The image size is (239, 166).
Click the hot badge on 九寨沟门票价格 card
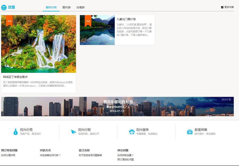coord(88,21)
